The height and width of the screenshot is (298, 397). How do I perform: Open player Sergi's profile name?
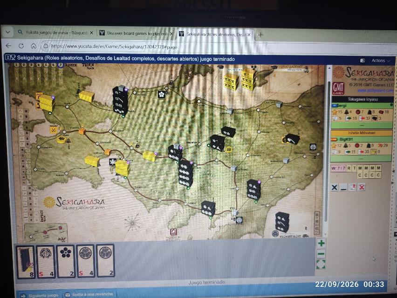pos(342,106)
